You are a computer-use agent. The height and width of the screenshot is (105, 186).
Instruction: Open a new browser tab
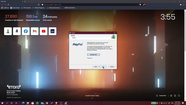[x=25, y=1]
